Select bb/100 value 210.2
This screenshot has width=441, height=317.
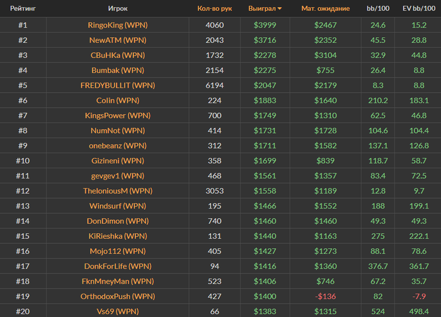coord(378,100)
